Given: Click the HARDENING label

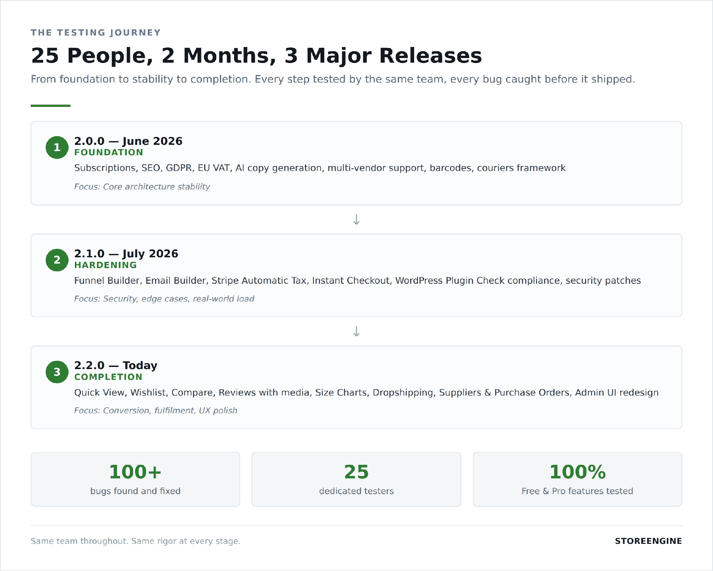Looking at the screenshot, I should [x=106, y=265].
